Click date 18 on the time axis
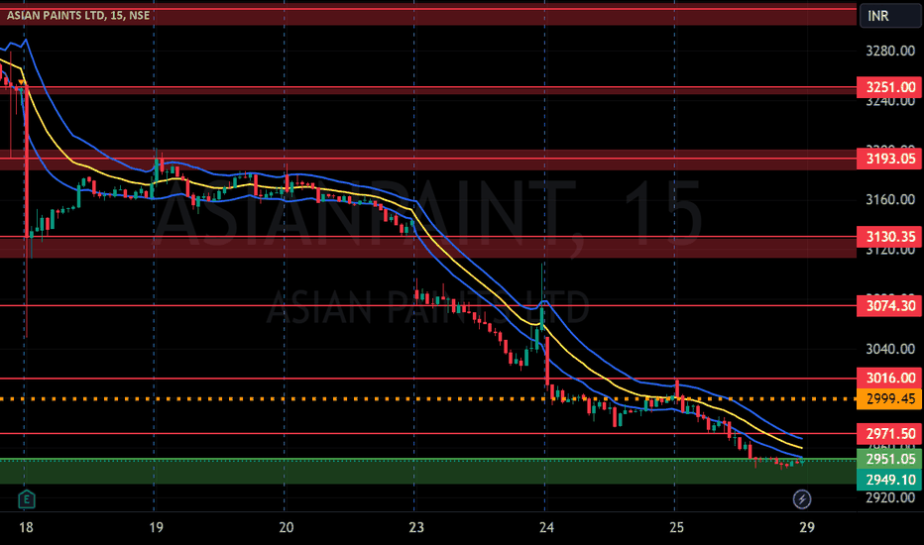 26,527
